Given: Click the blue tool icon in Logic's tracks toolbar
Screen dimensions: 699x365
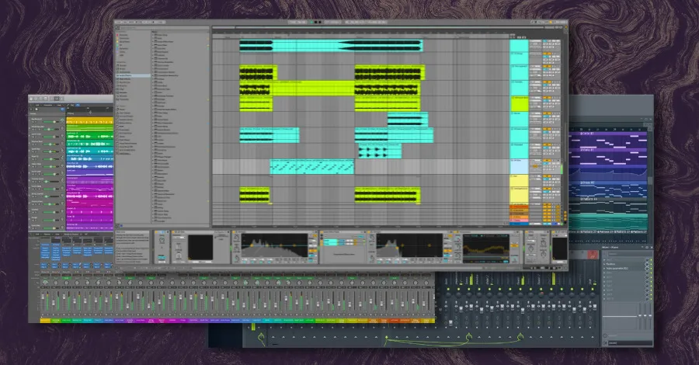Looking at the screenshot, I should pyautogui.click(x=78, y=105).
